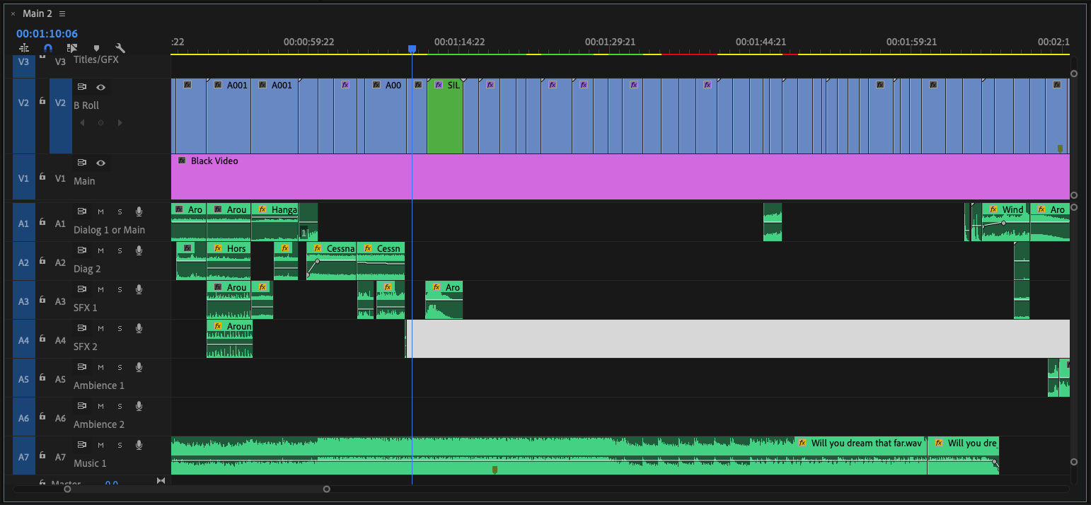Toggle the Snap magnet icon
This screenshot has width=1091, height=505.
(x=48, y=48)
